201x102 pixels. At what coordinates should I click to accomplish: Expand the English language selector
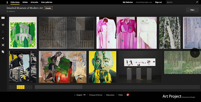[x=80, y=95]
